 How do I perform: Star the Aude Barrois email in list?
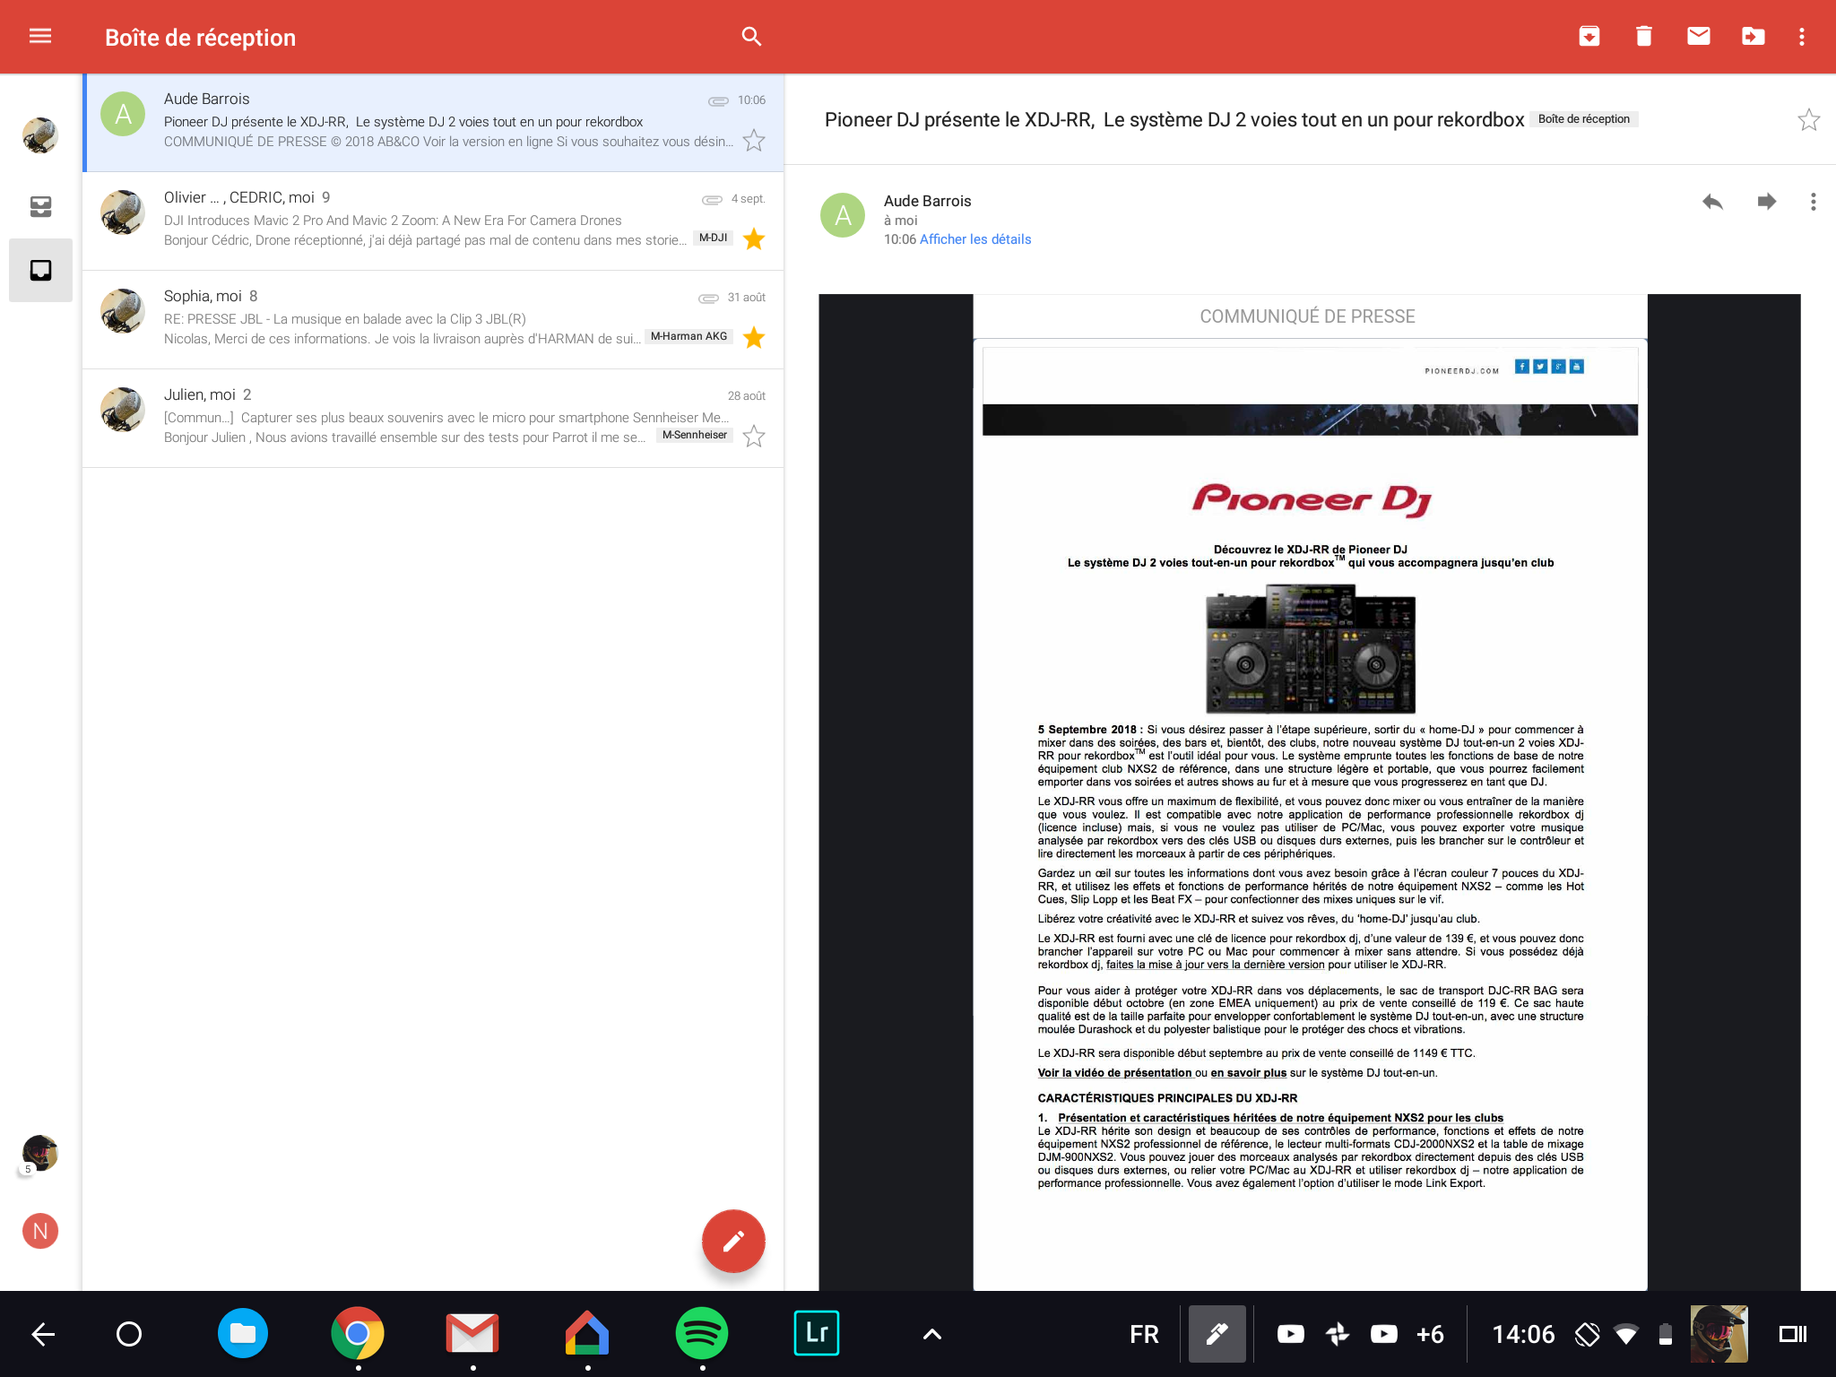click(x=754, y=141)
